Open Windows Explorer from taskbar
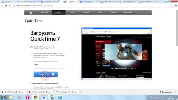The image size is (178, 100). [x=11, y=97]
